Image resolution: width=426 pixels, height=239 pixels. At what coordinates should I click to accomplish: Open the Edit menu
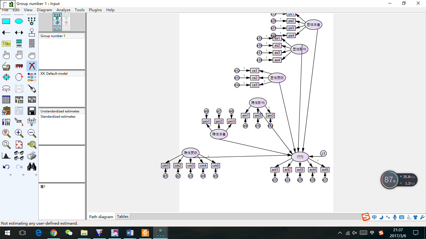pos(16,10)
